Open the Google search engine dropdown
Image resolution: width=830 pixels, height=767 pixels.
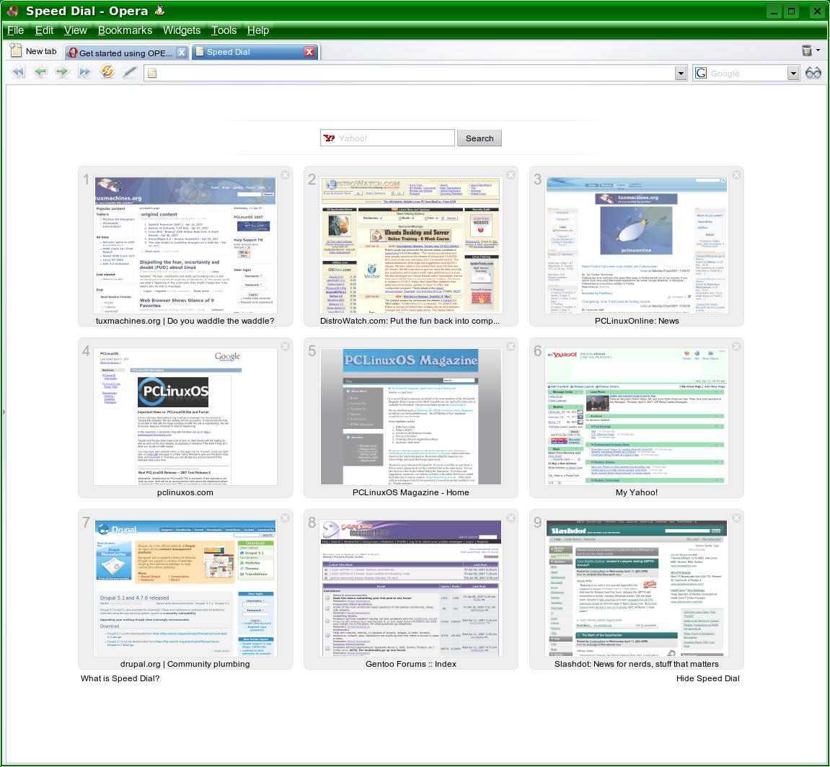pyautogui.click(x=793, y=73)
